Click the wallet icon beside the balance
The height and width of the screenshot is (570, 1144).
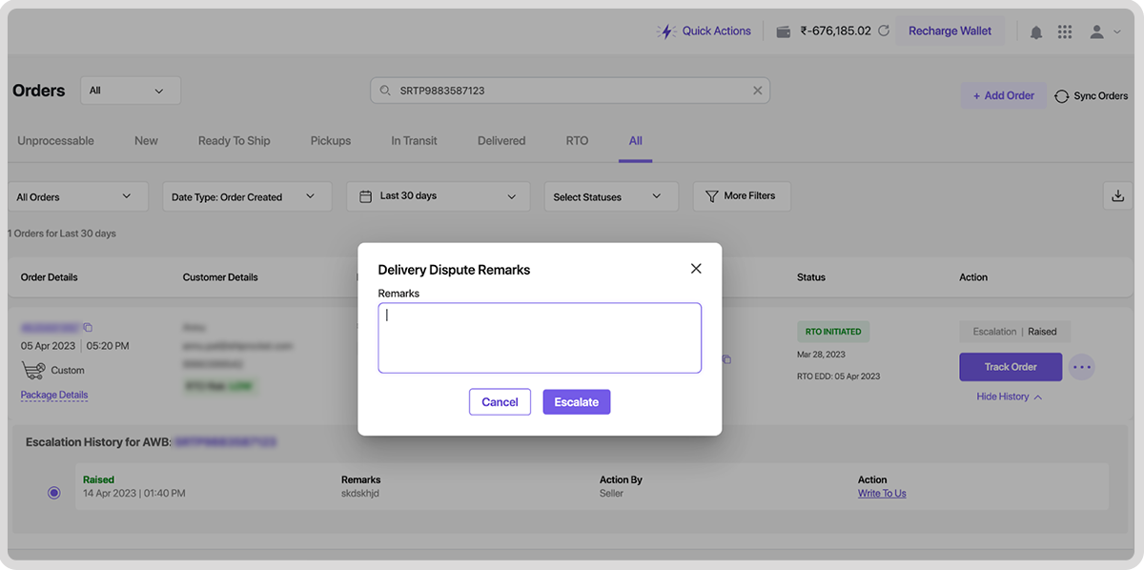[784, 31]
